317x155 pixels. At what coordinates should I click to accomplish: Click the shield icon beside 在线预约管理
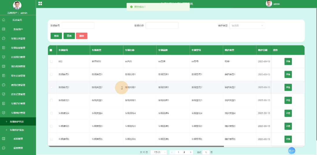coord(3,57)
